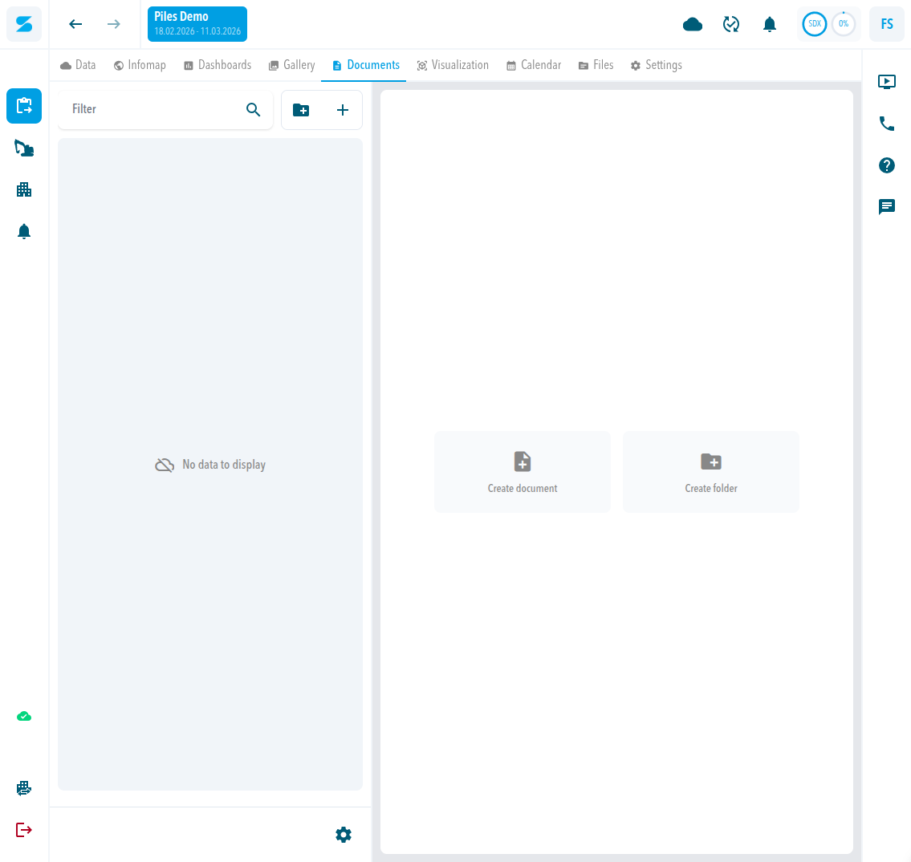This screenshot has width=911, height=862.
Task: Open the company building sidebar icon
Action: click(24, 189)
